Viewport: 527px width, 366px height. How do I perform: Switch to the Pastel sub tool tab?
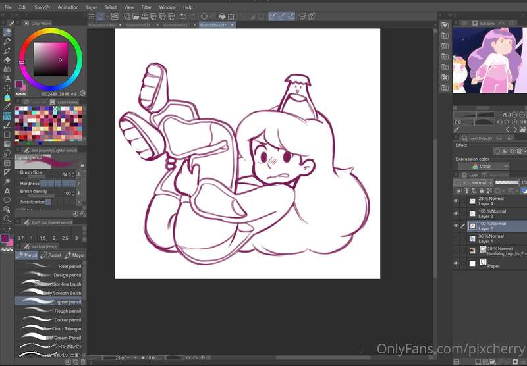click(51, 255)
